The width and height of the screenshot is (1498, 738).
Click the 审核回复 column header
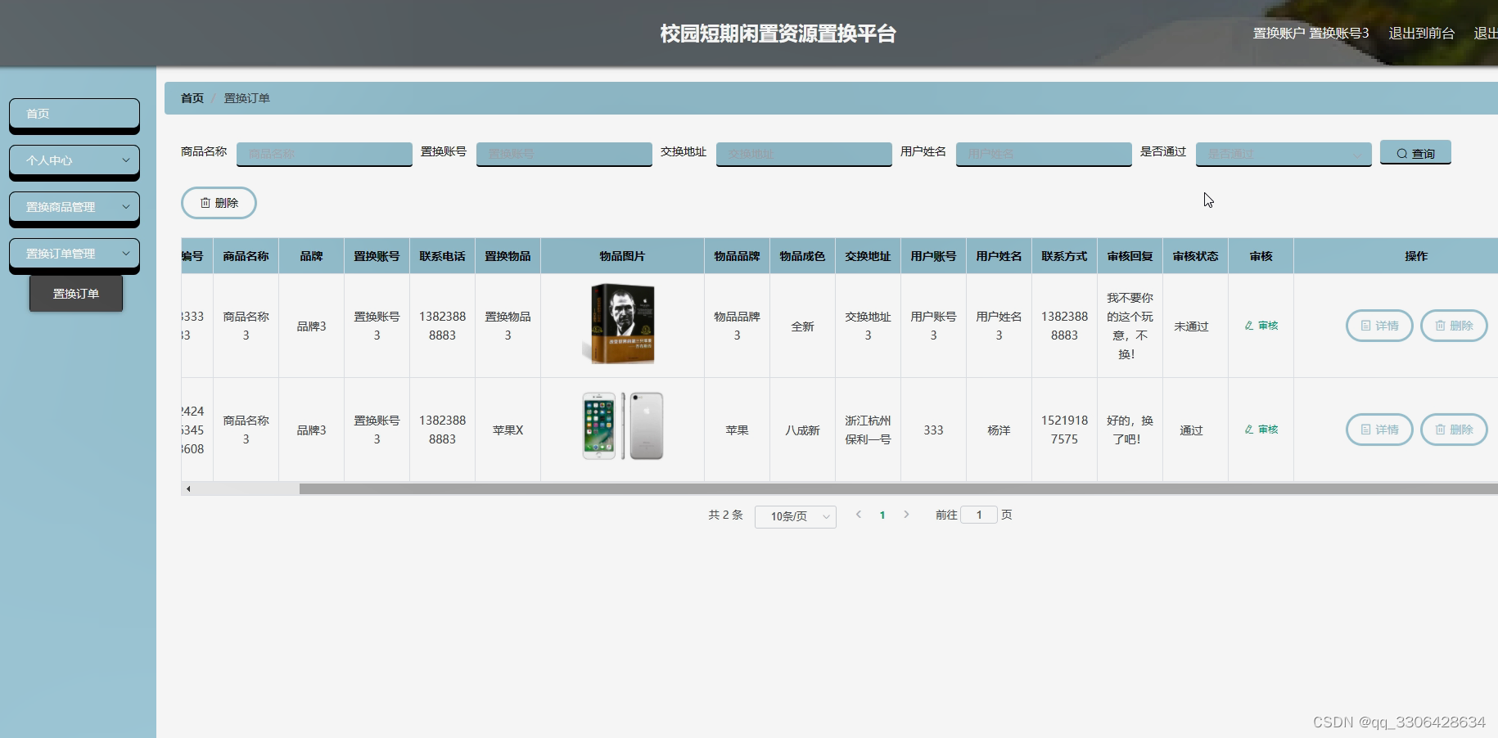pos(1130,256)
